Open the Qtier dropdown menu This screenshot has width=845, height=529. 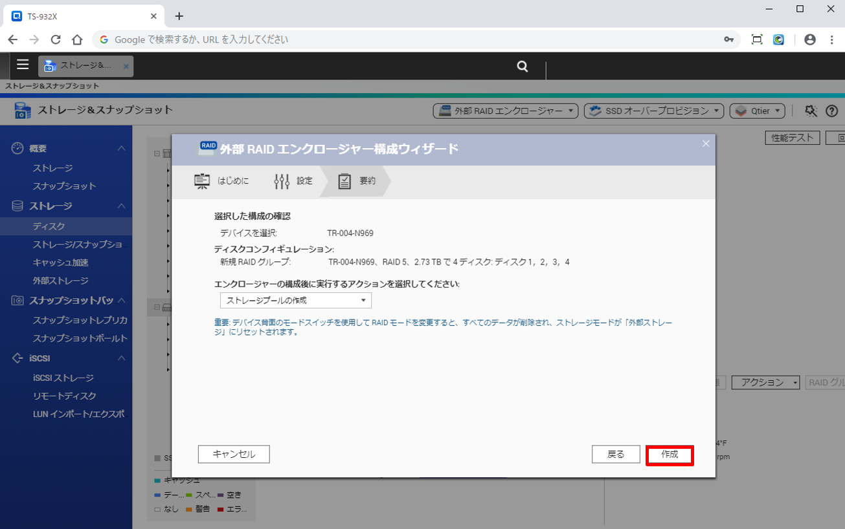pos(758,111)
